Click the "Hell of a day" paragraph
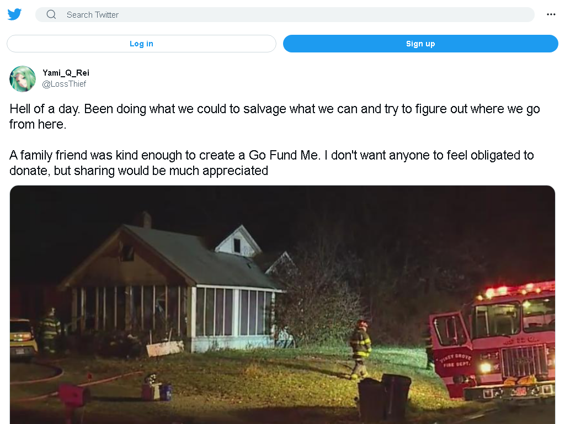This screenshot has width=565, height=424. [x=275, y=116]
